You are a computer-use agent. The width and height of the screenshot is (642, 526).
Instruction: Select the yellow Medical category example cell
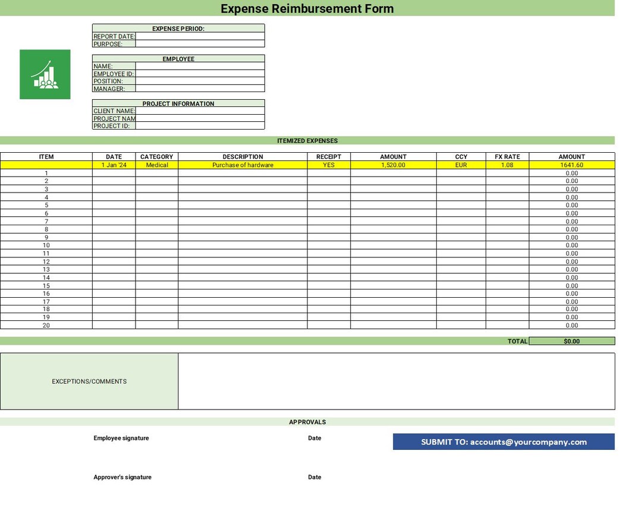(x=156, y=165)
